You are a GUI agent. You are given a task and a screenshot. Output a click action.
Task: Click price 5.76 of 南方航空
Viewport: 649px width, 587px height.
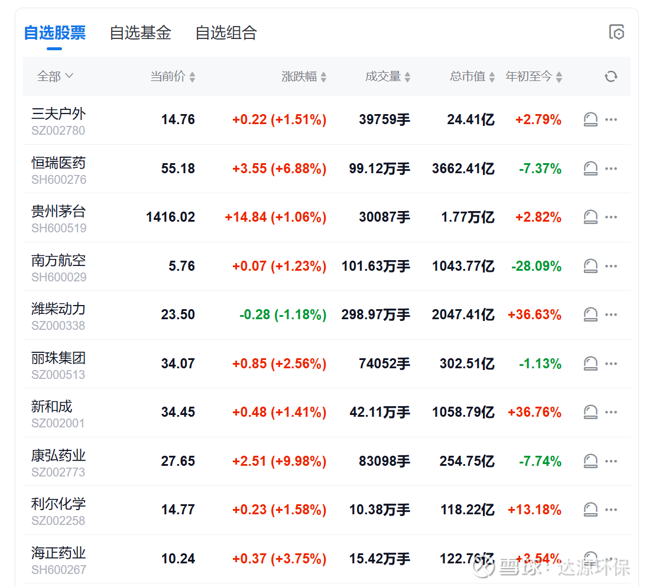pos(181,266)
